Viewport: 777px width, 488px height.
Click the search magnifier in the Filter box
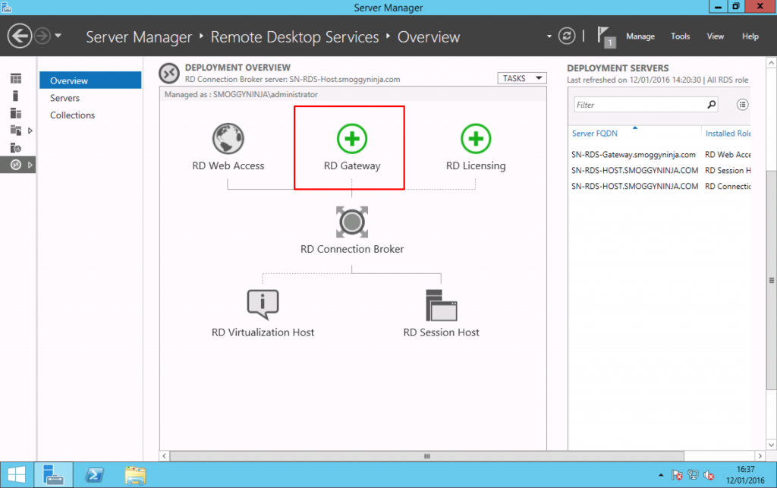711,104
